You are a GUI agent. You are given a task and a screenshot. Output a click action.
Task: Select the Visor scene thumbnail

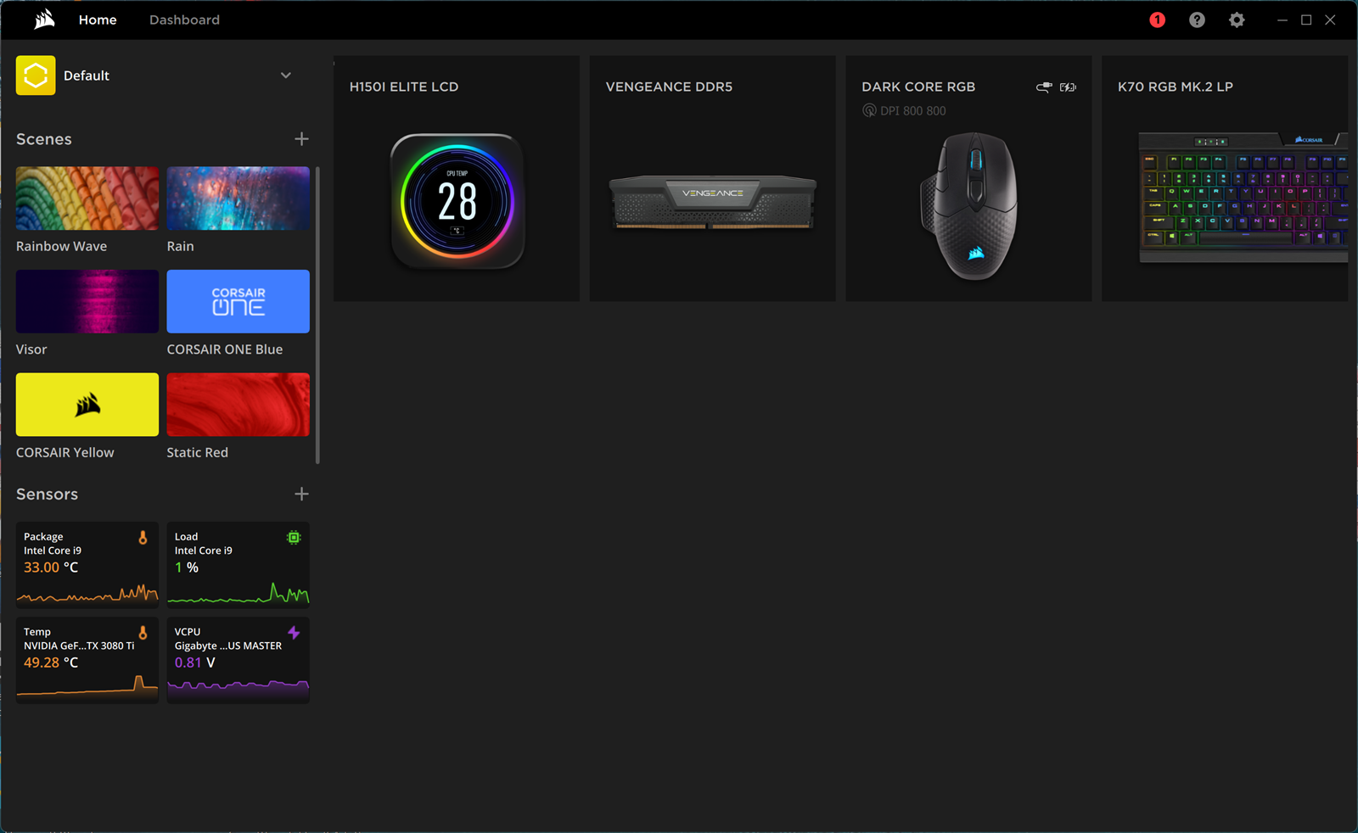pos(87,301)
